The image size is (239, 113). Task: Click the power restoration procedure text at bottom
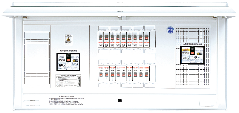[x=67, y=100]
